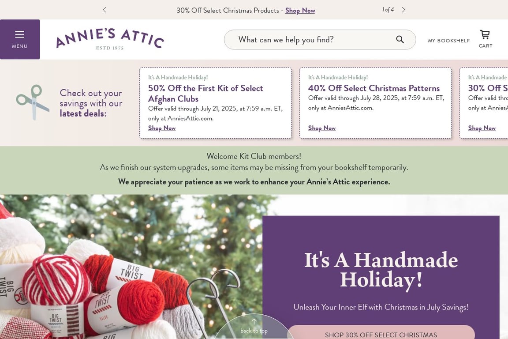508x339 pixels.
Task: Open the shopping Cart
Action: [x=485, y=39]
